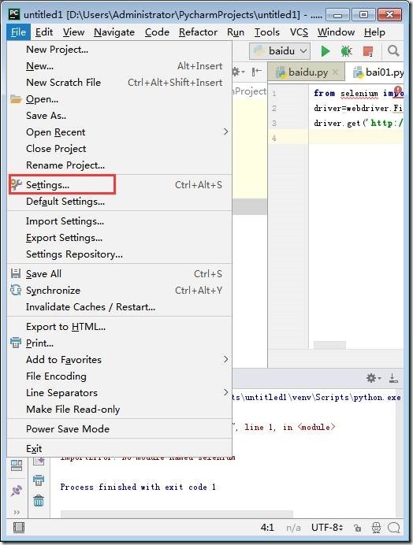
Task: Open the View menu
Action: (x=73, y=32)
